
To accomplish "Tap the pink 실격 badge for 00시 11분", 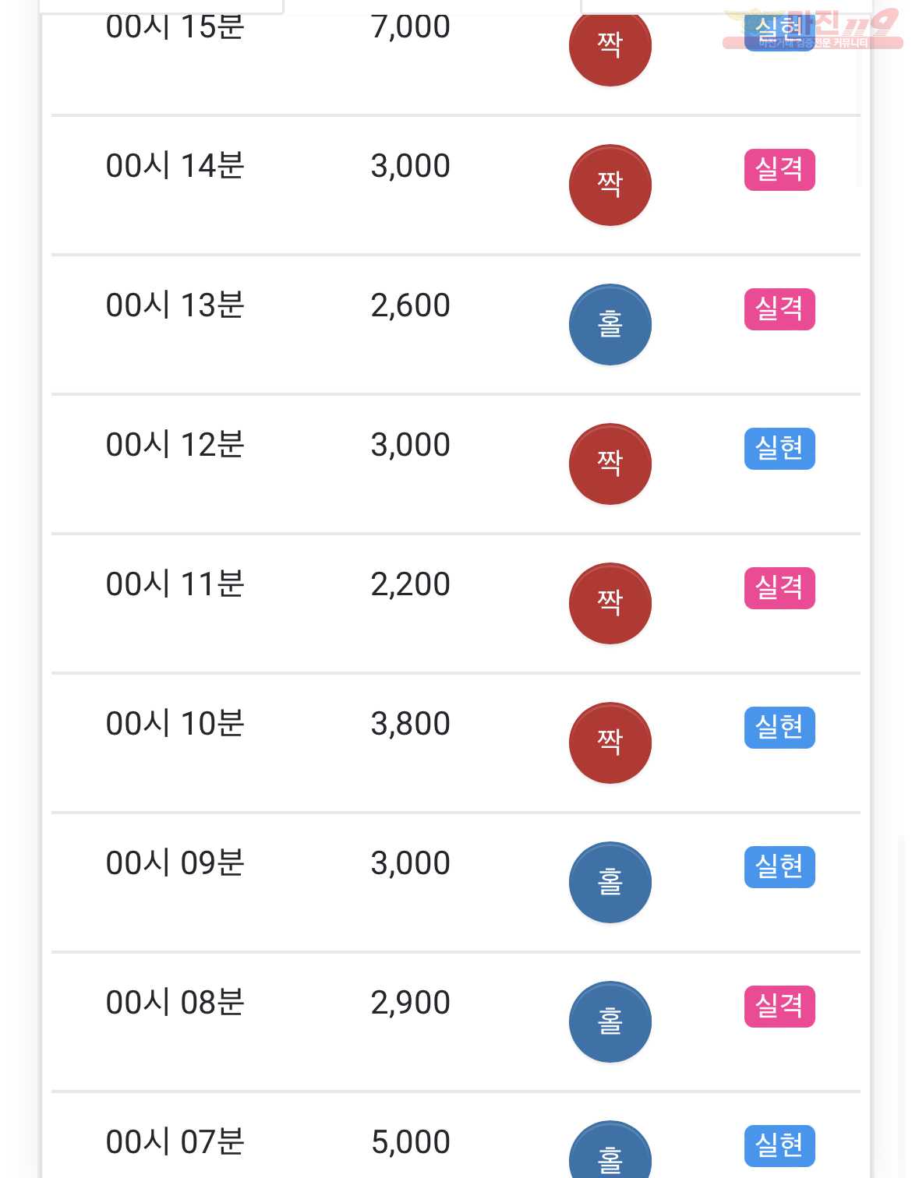I will [x=779, y=588].
